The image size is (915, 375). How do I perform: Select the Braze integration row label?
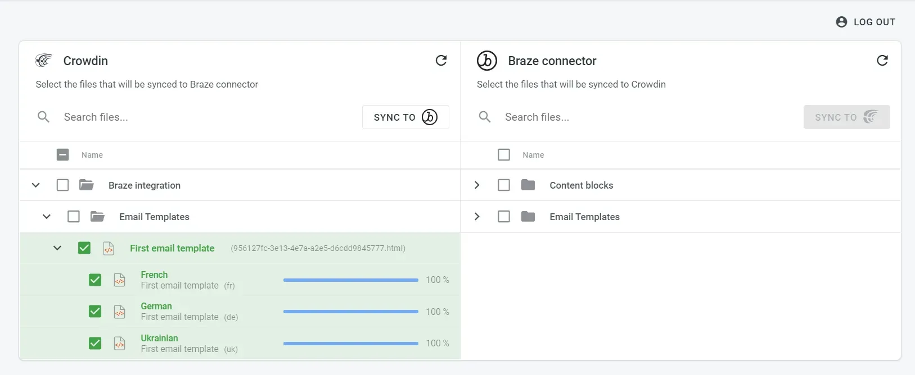tap(145, 185)
